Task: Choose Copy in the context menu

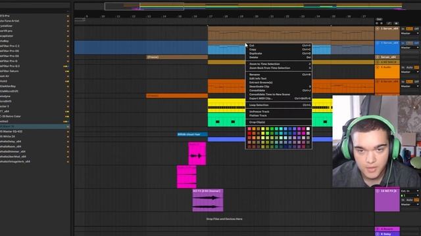Action: [x=279, y=50]
